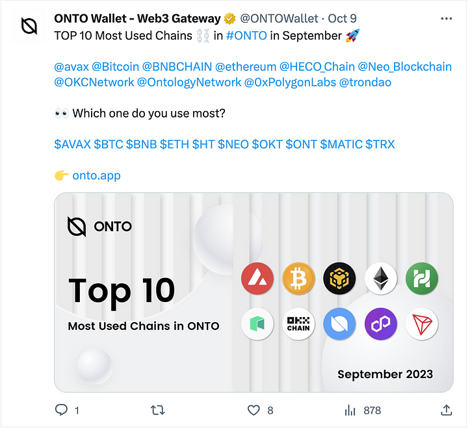The width and height of the screenshot is (468, 428).
Task: Click the purple Polygon chain logo
Action: [380, 323]
